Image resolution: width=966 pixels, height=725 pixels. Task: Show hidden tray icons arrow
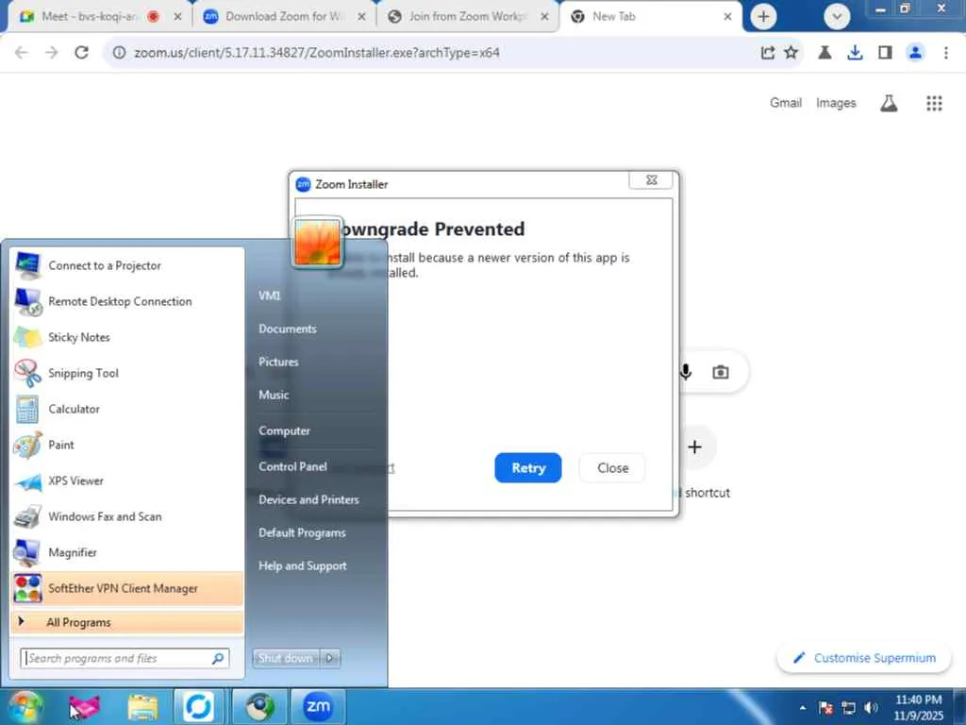pos(802,708)
